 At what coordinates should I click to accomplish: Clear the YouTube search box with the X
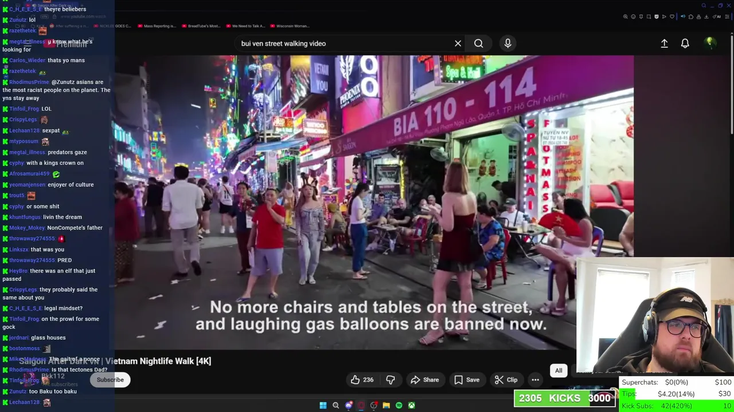point(458,43)
